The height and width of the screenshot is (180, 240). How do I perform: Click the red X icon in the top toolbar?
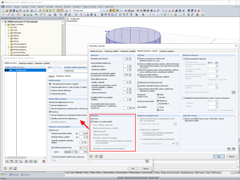coord(173,10)
